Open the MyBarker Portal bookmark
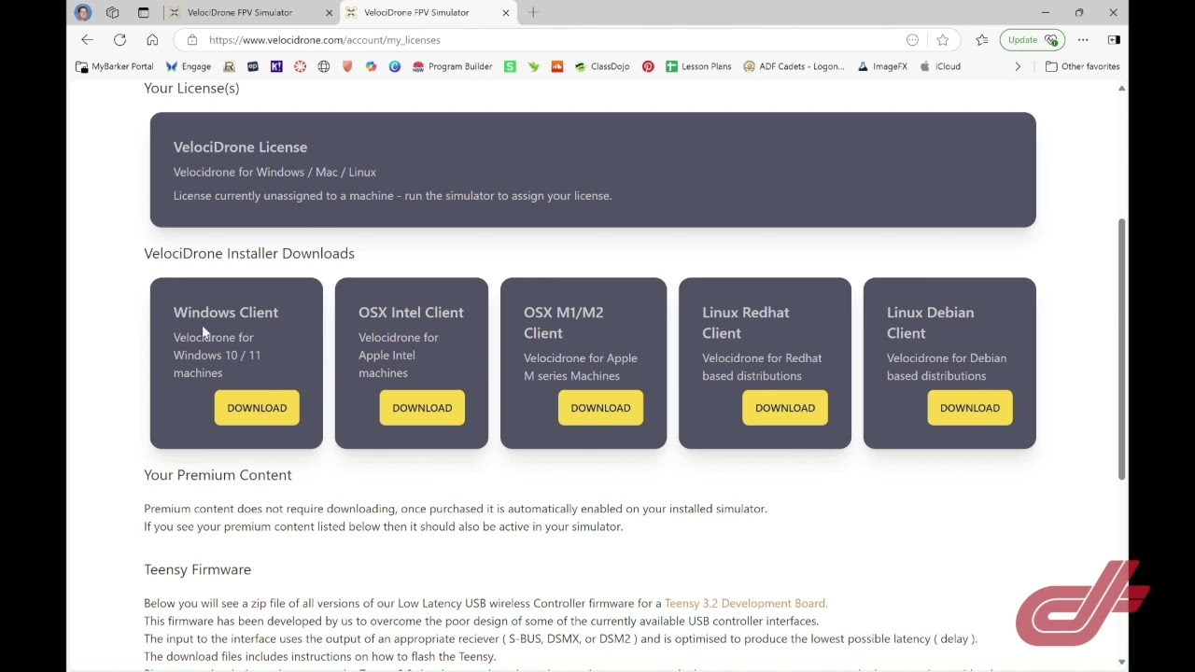Screen dimensions: 1195x672 [x=115, y=66]
